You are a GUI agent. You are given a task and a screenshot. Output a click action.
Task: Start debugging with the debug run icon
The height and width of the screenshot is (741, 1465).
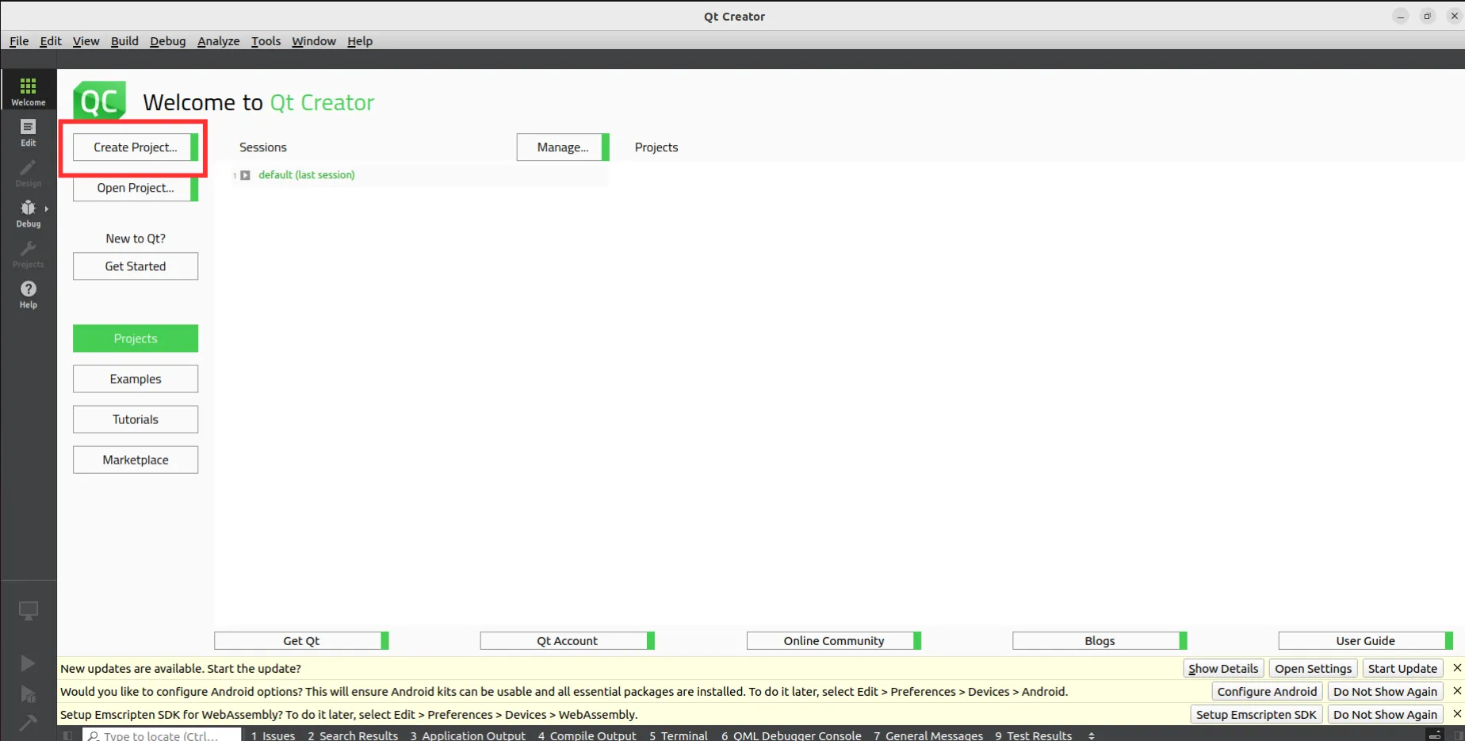pyautogui.click(x=28, y=693)
